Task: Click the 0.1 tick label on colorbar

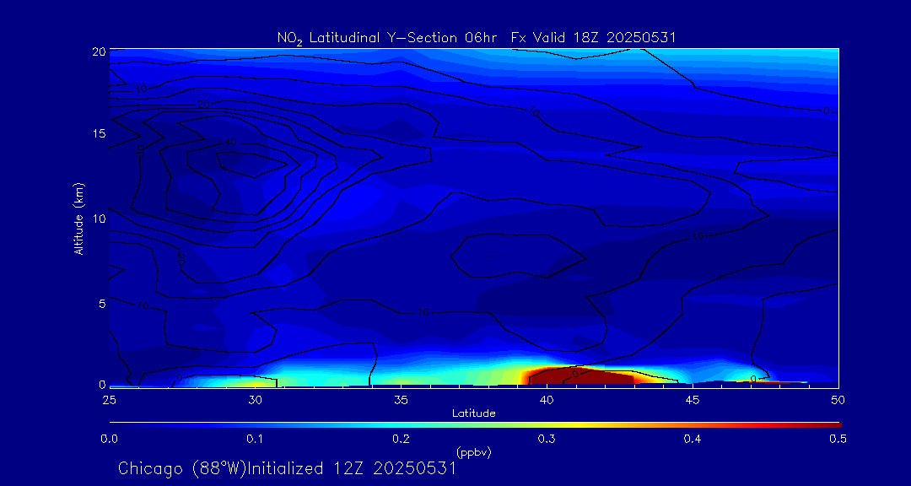Action: pos(255,439)
